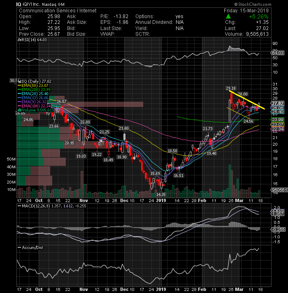Click the IQ (Daily) 27.02 legend label
This screenshot has width=288, height=293.
[x=35, y=81]
